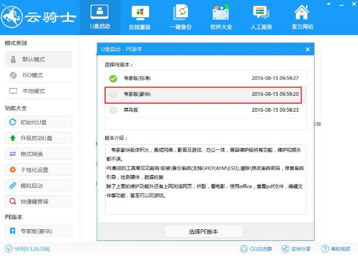Click the 专家版(豪华) PE version button in the sidebar
Viewport: 358px width, 258px height.
(38, 231)
